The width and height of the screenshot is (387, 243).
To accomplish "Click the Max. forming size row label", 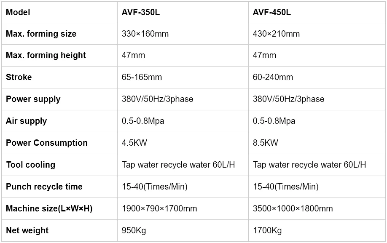I will coord(41,34).
